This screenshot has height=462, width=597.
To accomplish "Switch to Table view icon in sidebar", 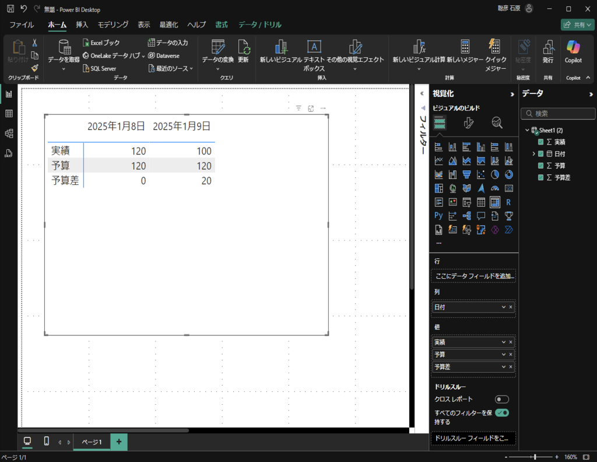I will 9,114.
